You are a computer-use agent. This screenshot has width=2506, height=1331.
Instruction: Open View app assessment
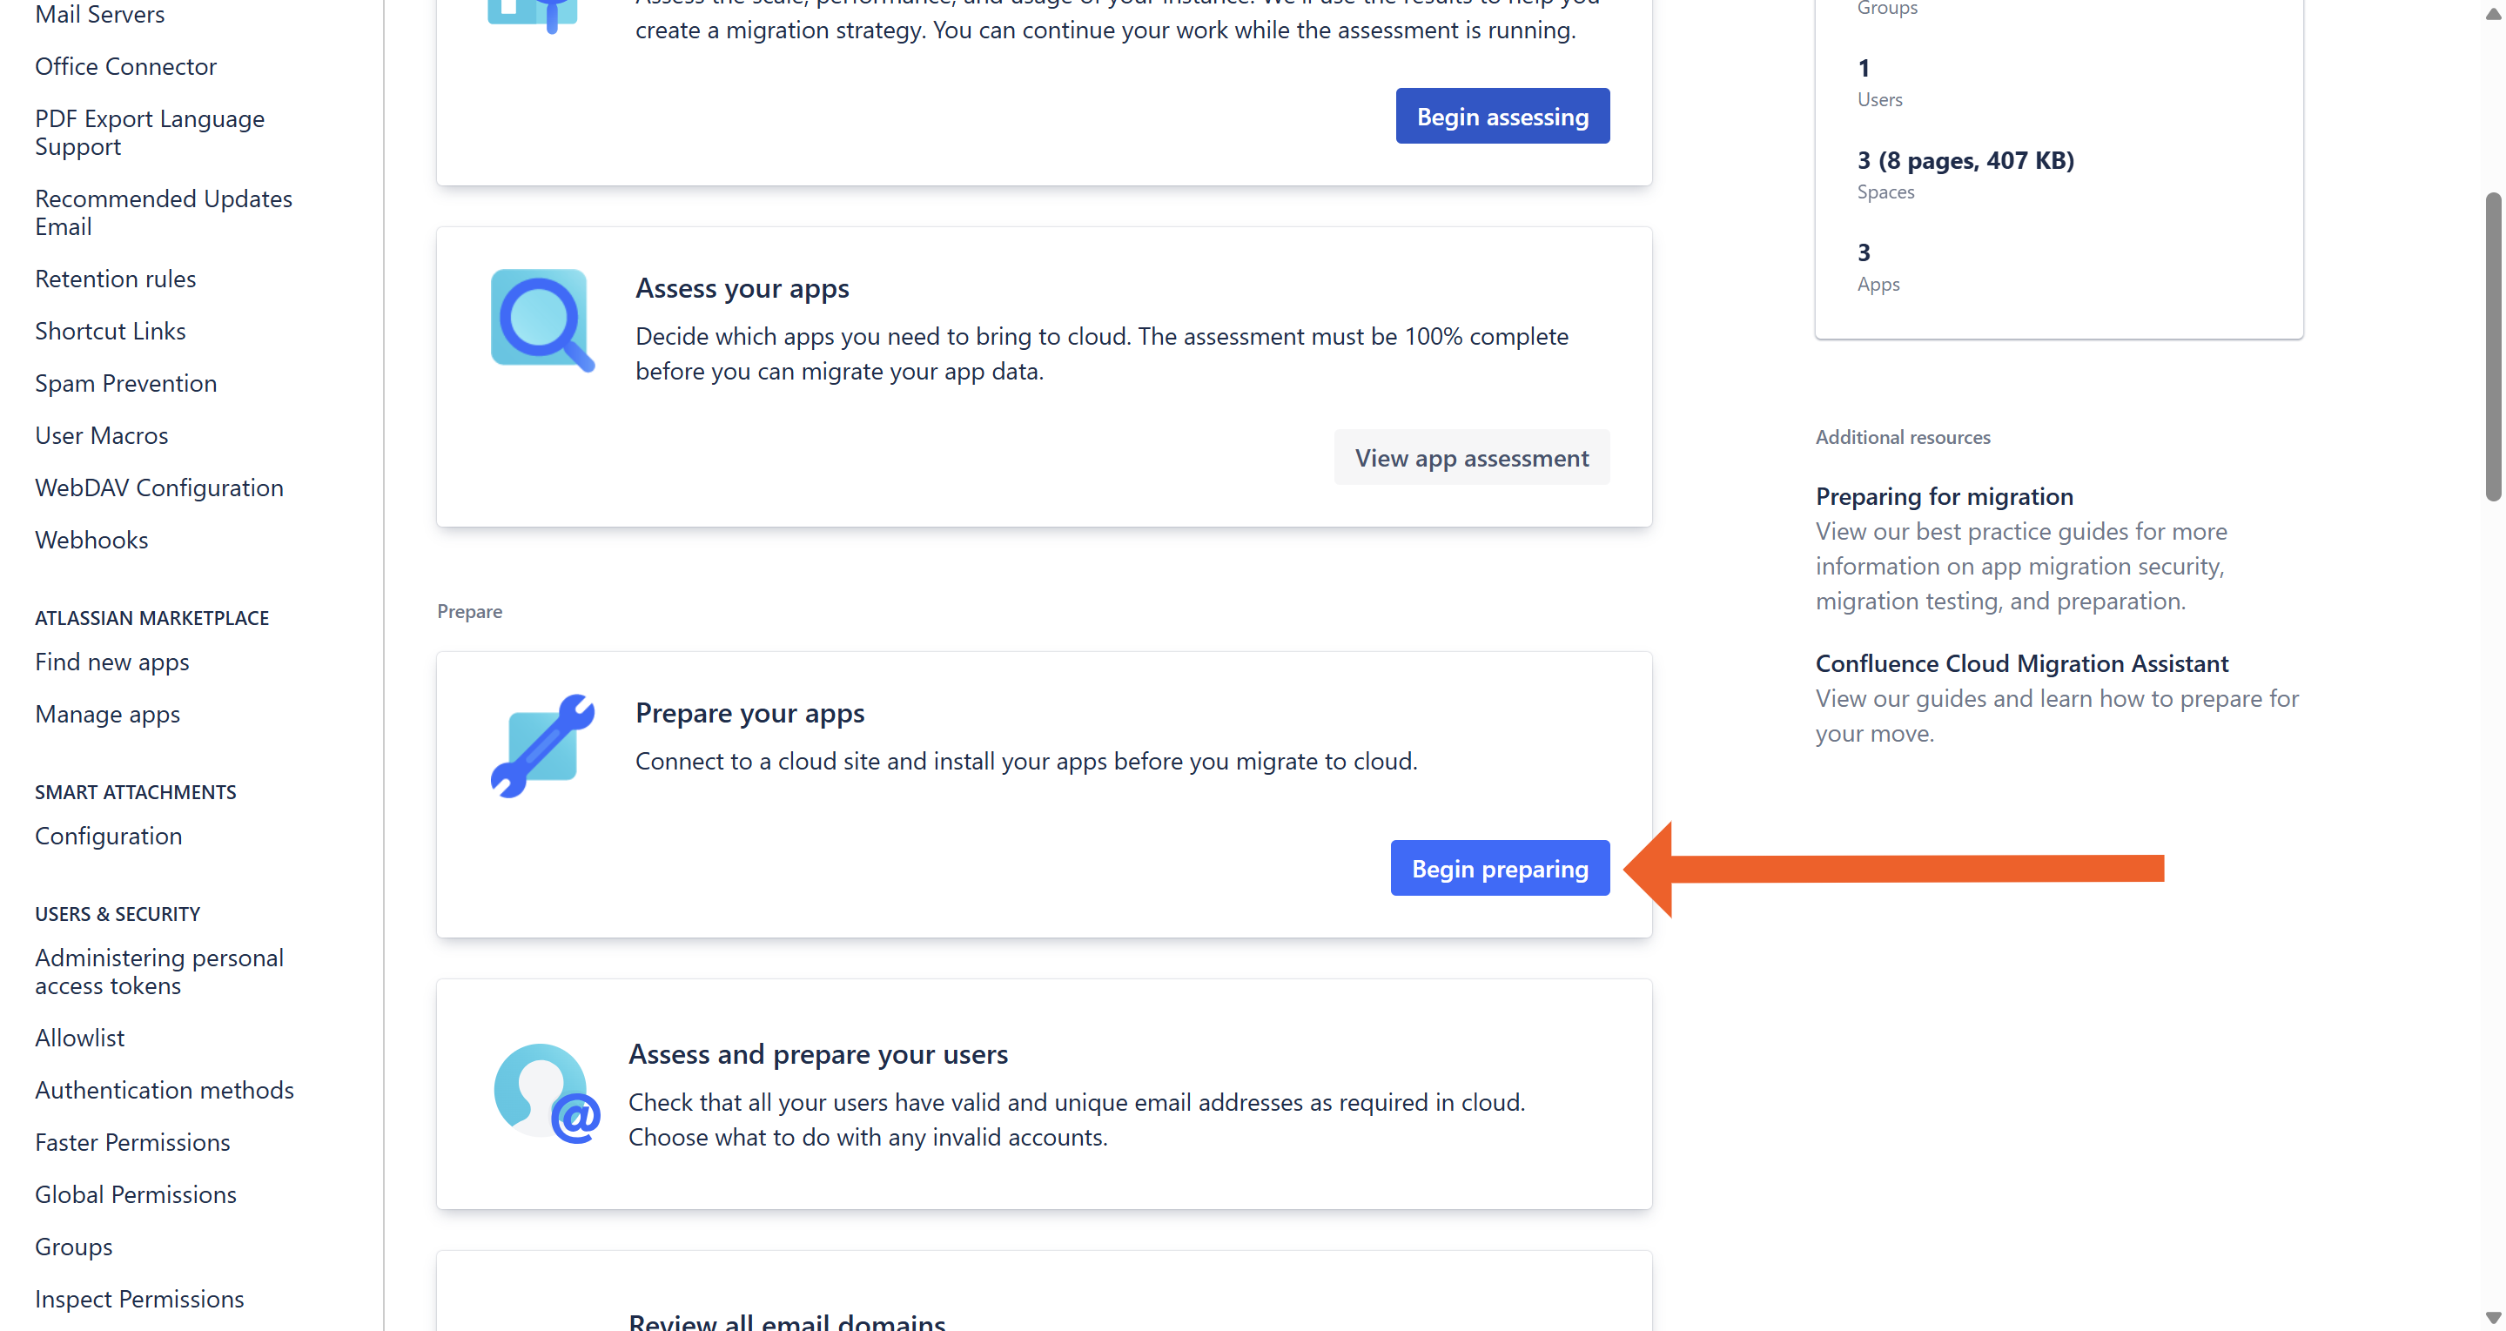[x=1471, y=457]
